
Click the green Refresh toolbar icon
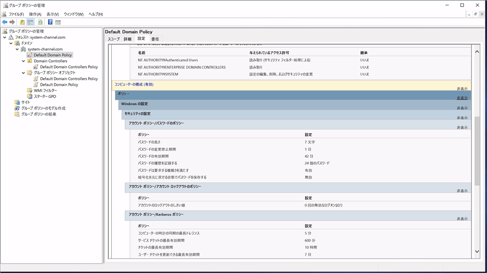40,22
